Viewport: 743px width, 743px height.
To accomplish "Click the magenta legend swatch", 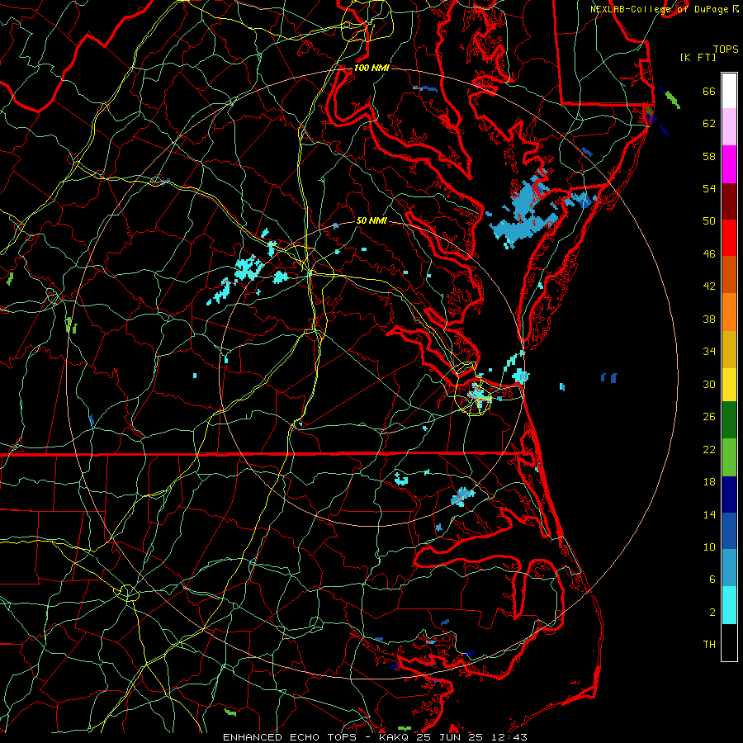I will point(729,164).
